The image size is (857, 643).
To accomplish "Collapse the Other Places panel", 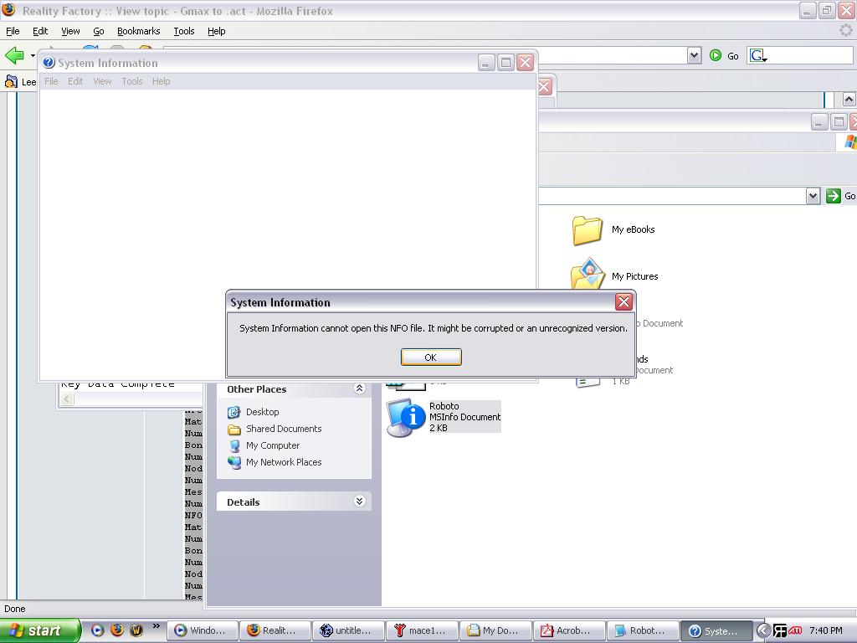I will (359, 388).
